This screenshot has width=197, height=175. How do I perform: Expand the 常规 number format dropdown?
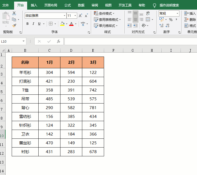pyautogui.click(x=177, y=13)
